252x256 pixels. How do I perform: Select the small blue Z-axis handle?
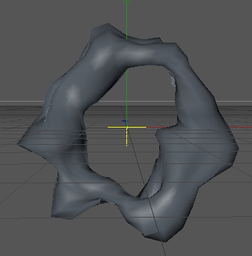125,122
